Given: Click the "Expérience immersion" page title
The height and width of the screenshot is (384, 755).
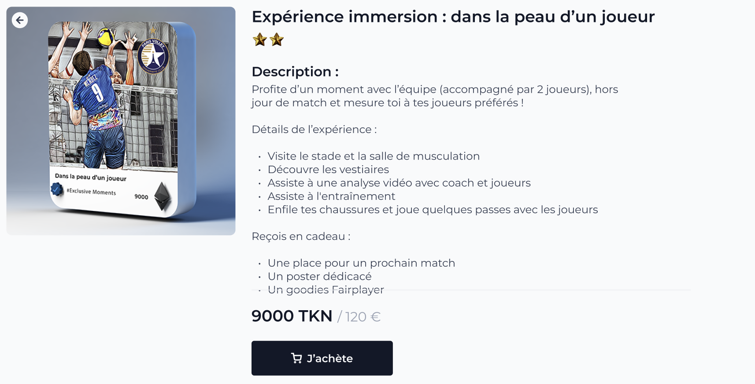Looking at the screenshot, I should point(453,17).
